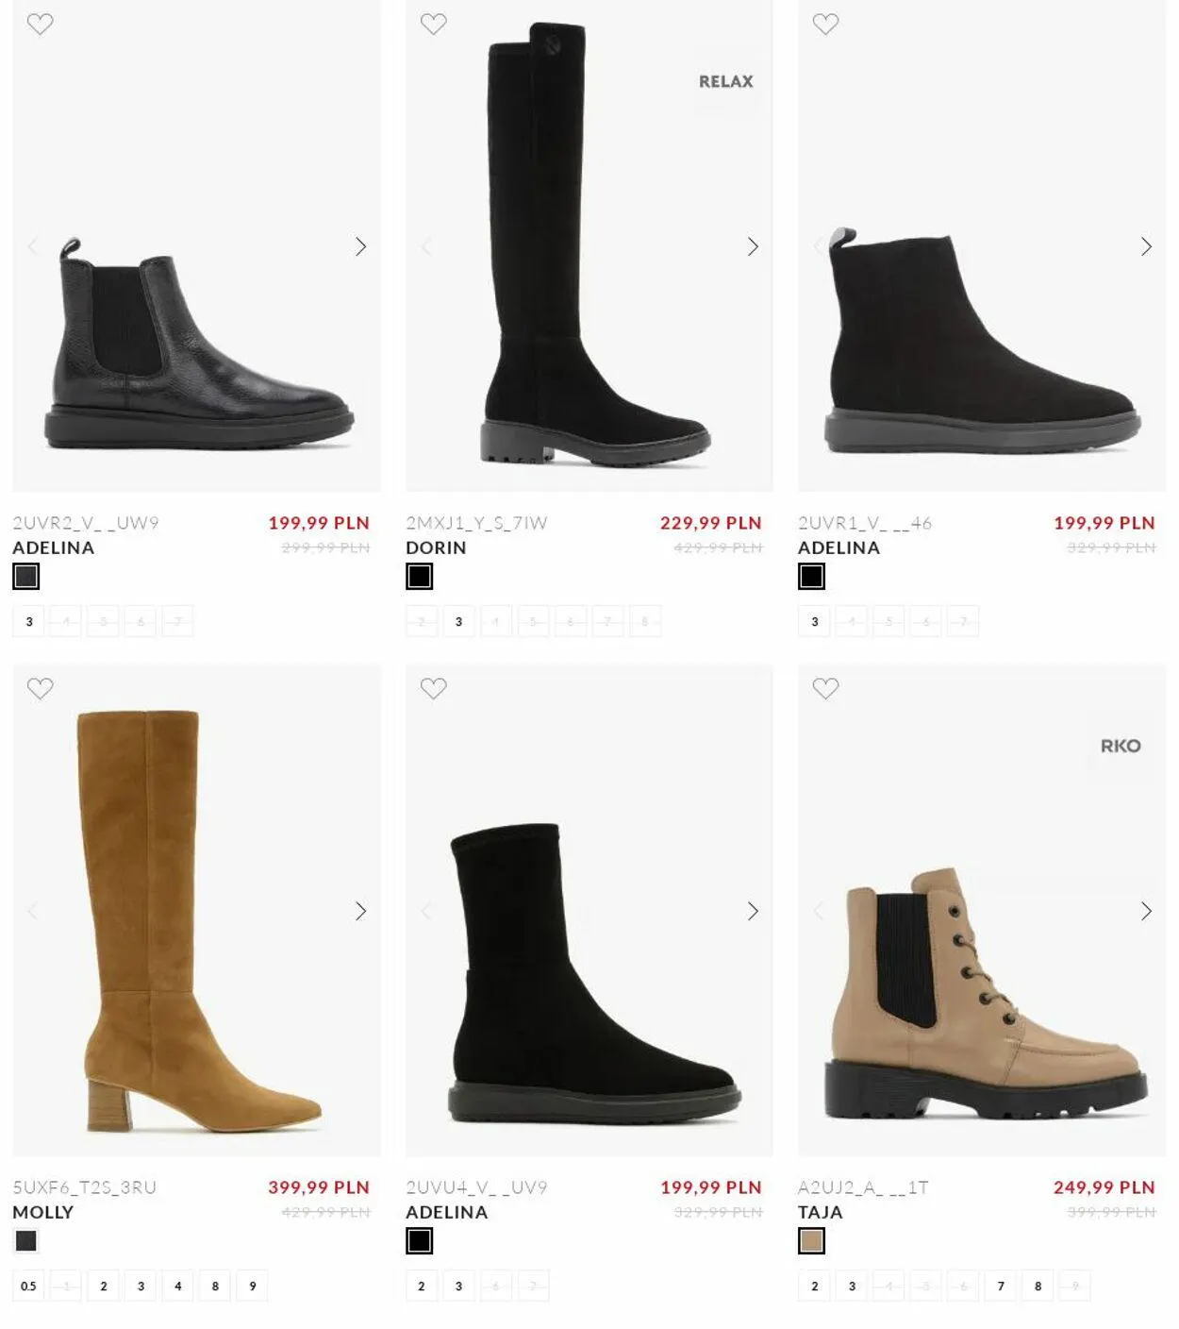Go to next image of Adelina 2UVR2 boot
Image resolution: width=1179 pixels, height=1329 pixels.
(x=360, y=246)
